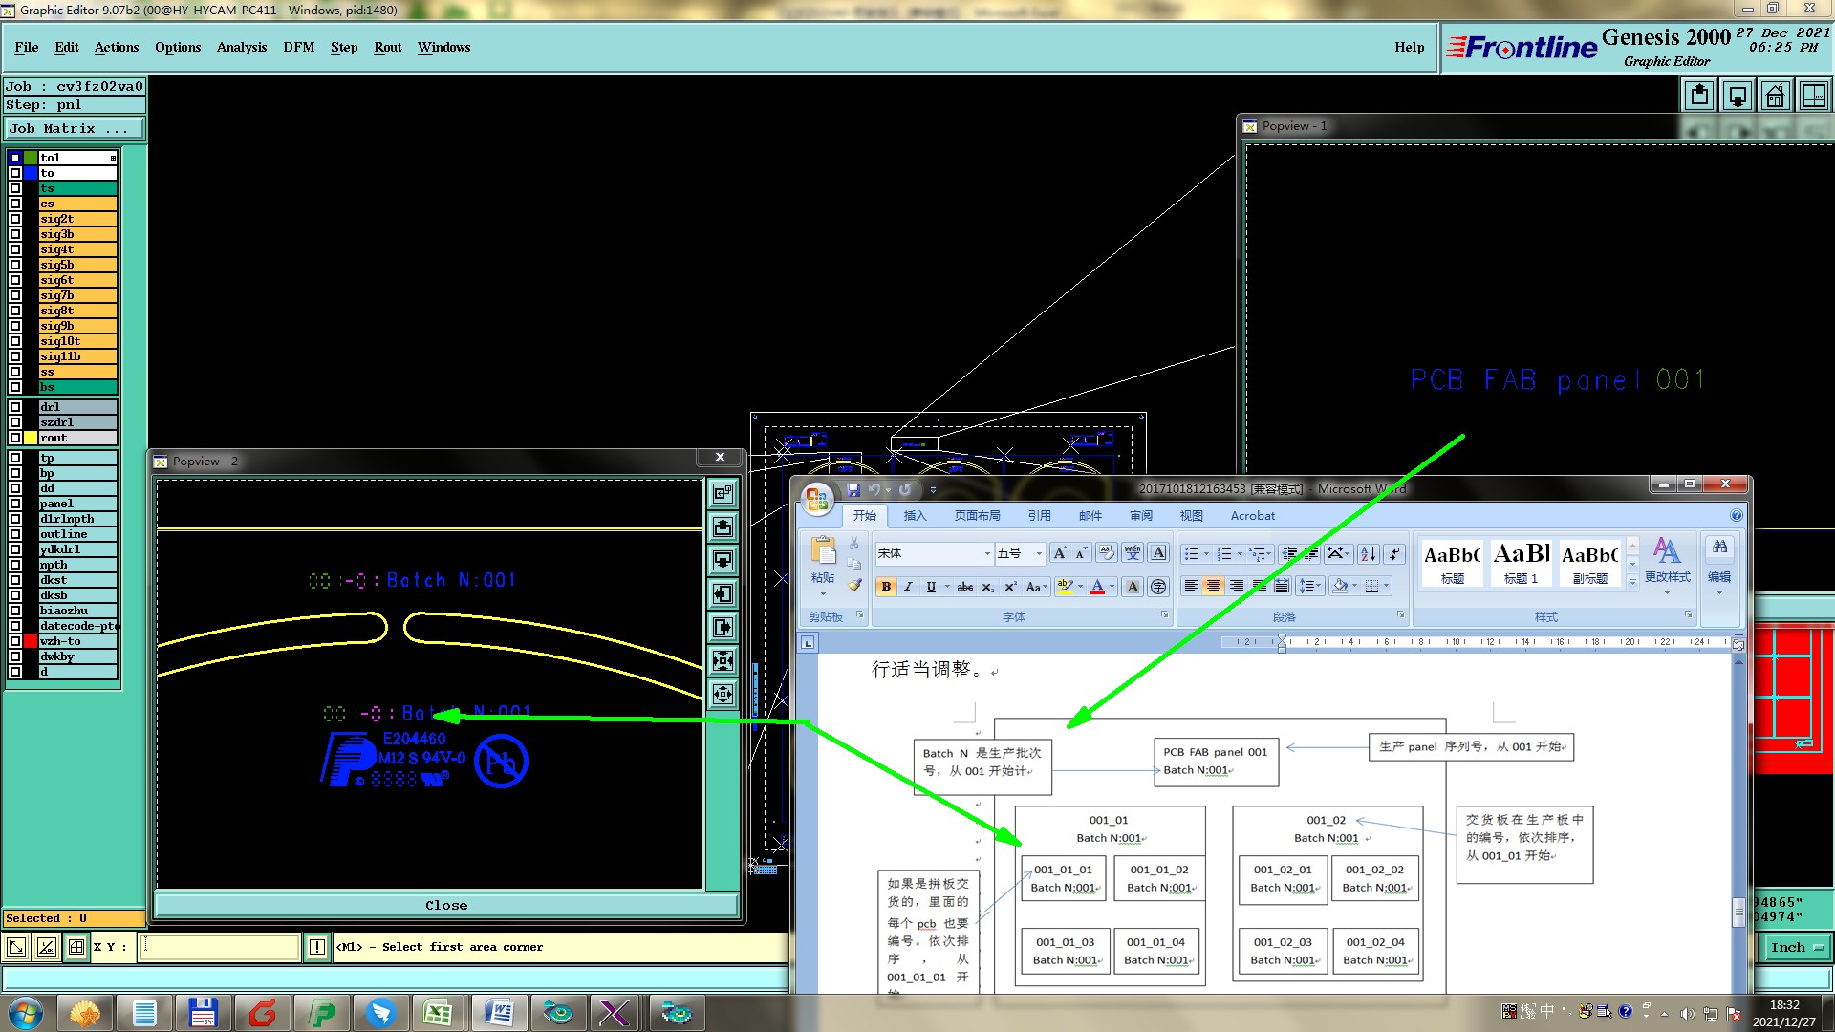The image size is (1835, 1032).
Task: Toggle the checkbox for the outline layer
Action: (15, 534)
